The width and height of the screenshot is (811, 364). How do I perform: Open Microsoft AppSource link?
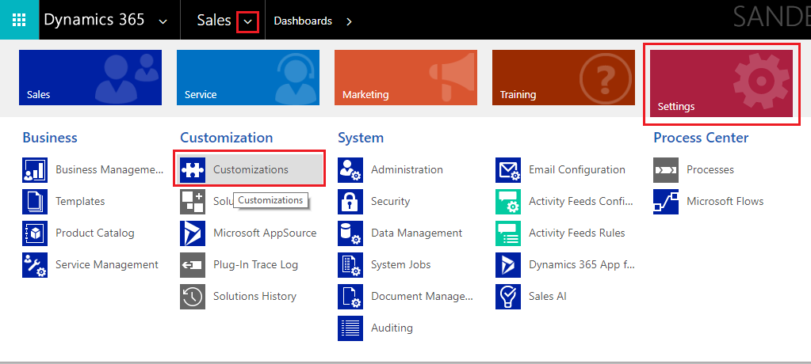tap(265, 233)
